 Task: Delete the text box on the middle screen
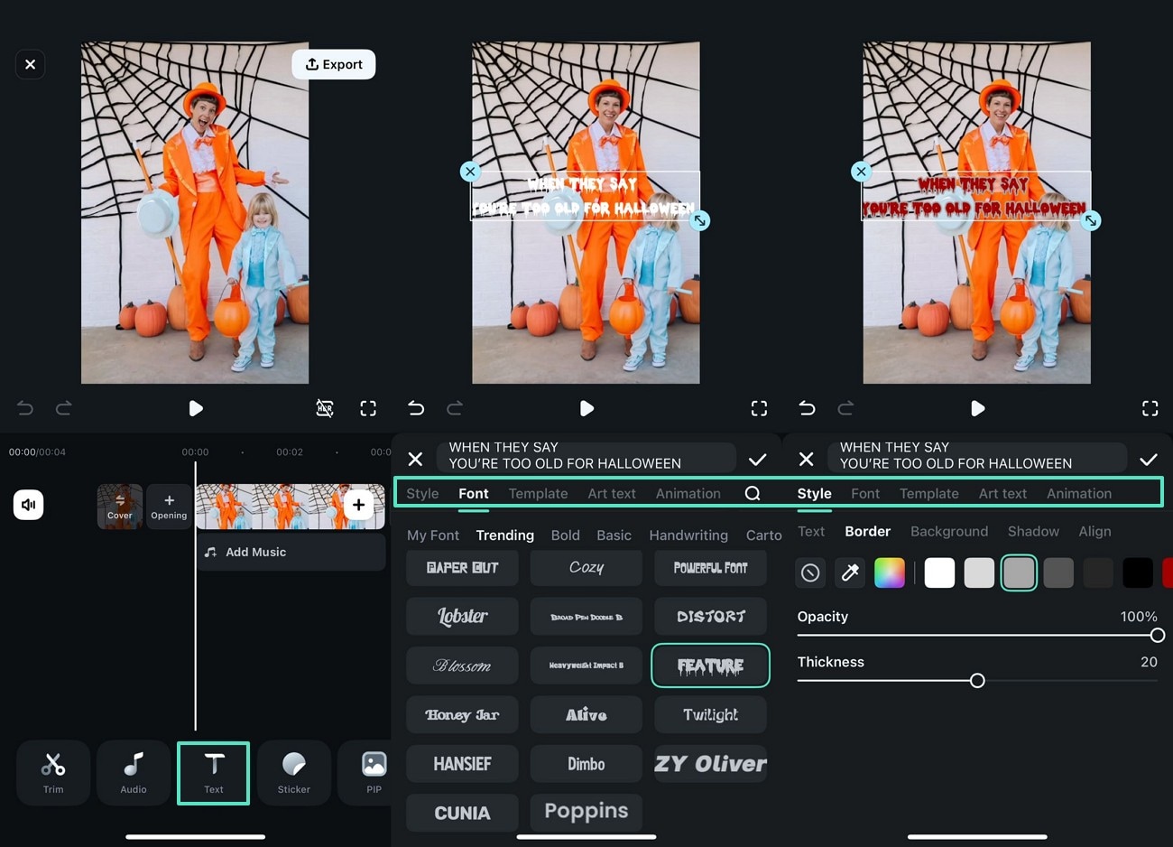pyautogui.click(x=470, y=171)
